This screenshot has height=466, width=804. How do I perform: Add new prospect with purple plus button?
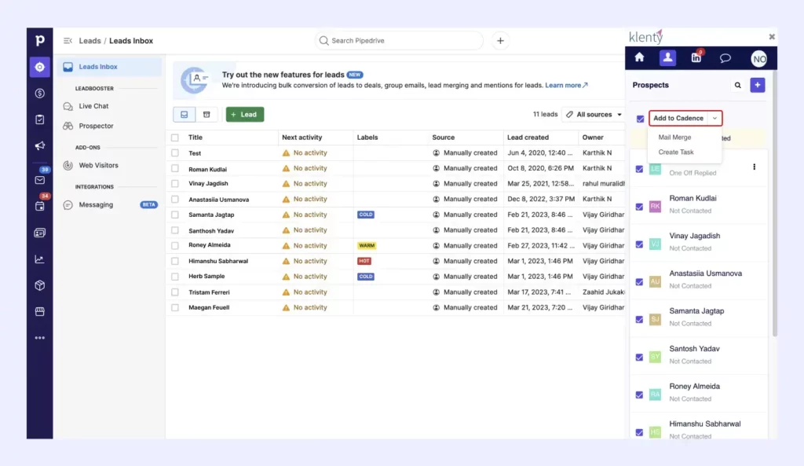tap(758, 85)
